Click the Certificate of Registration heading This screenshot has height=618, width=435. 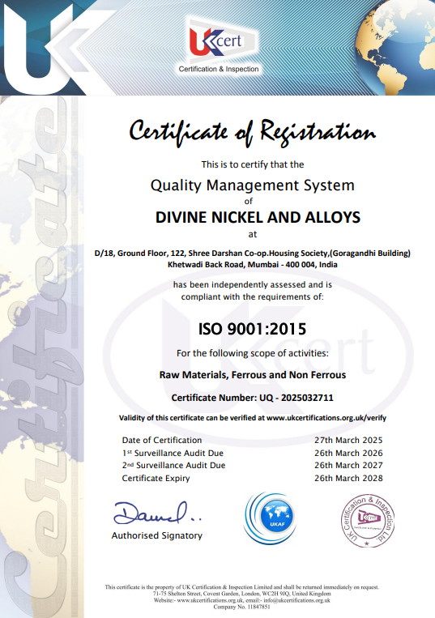[x=253, y=133]
